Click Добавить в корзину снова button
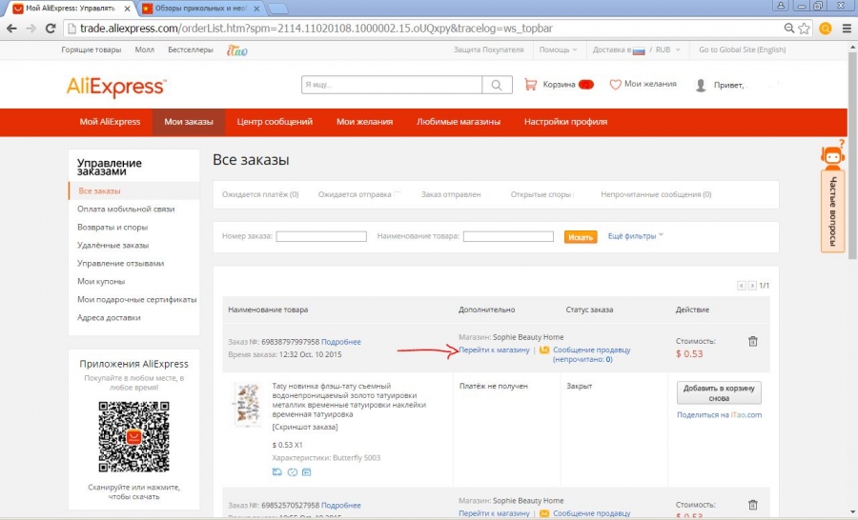This screenshot has height=520, width=858. [719, 392]
